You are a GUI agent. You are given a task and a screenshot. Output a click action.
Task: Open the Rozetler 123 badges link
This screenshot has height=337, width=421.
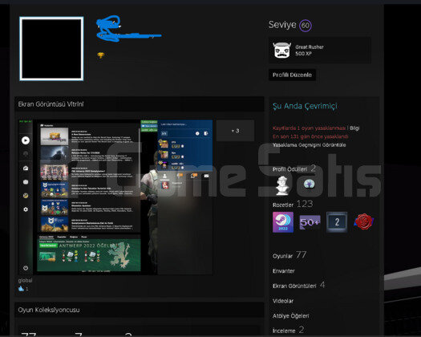[x=293, y=205]
